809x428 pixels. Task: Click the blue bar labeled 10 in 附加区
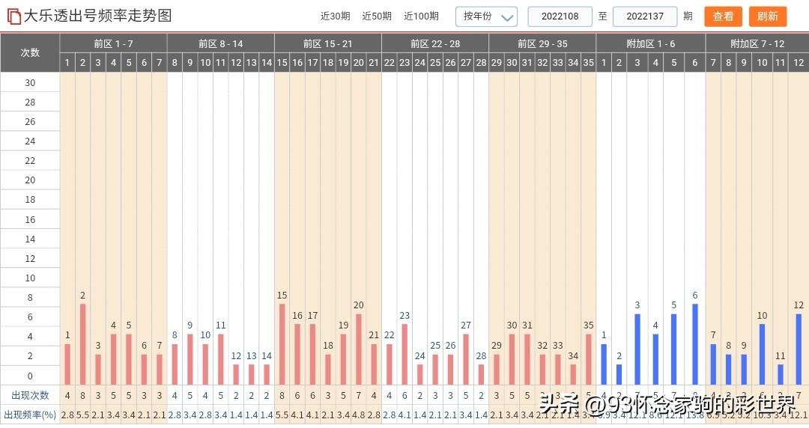(x=762, y=354)
